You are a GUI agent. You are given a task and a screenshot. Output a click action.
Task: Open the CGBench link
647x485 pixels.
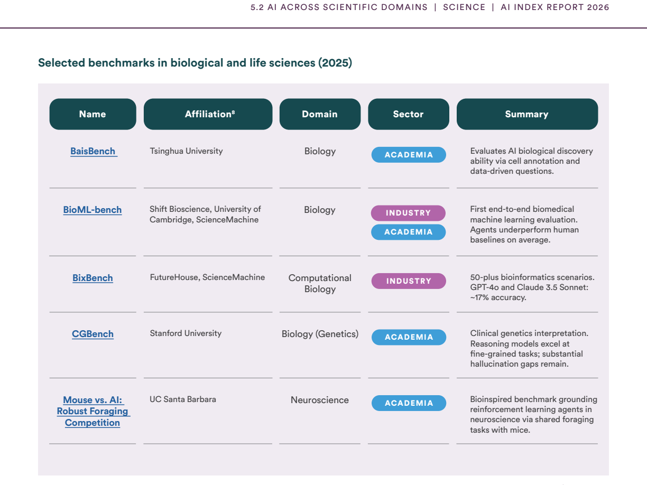(93, 334)
